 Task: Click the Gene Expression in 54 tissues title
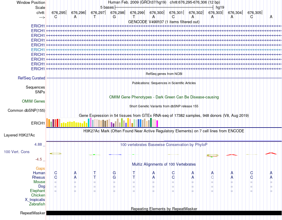point(164,115)
